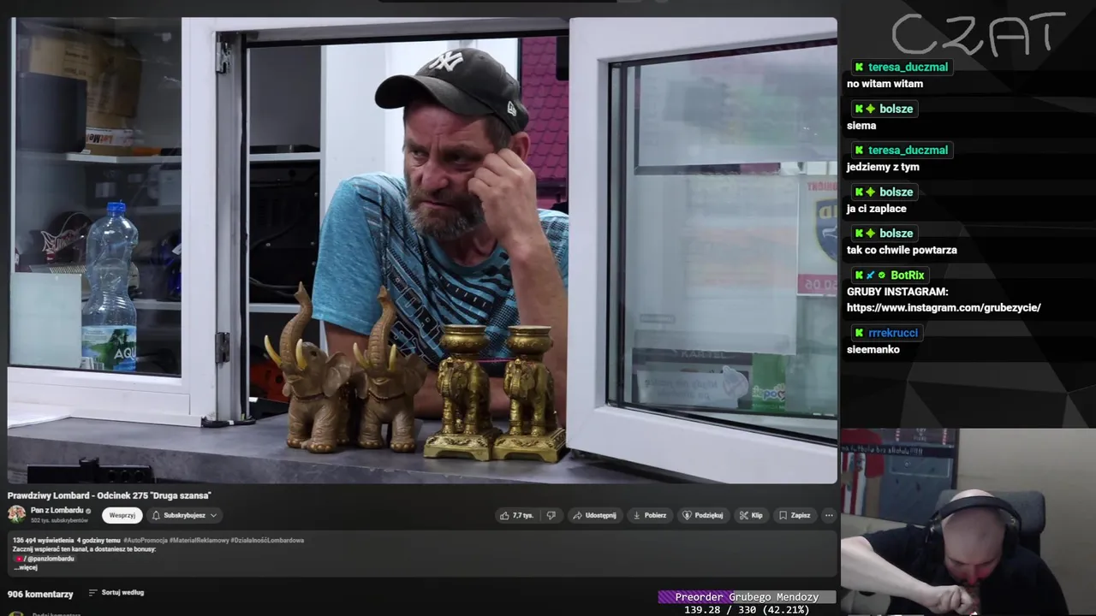Save video using Zapisz button
The height and width of the screenshot is (616, 1096).
click(x=795, y=515)
